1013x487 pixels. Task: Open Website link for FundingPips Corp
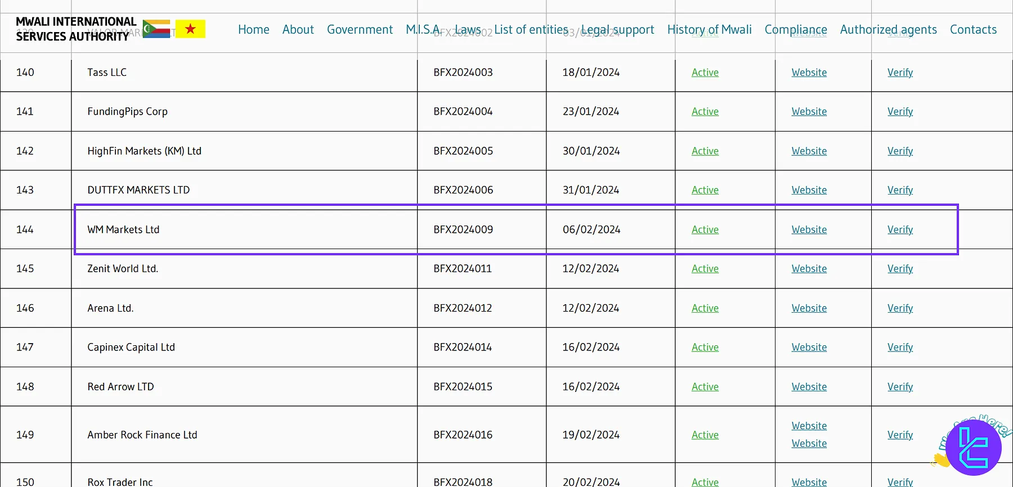click(809, 111)
